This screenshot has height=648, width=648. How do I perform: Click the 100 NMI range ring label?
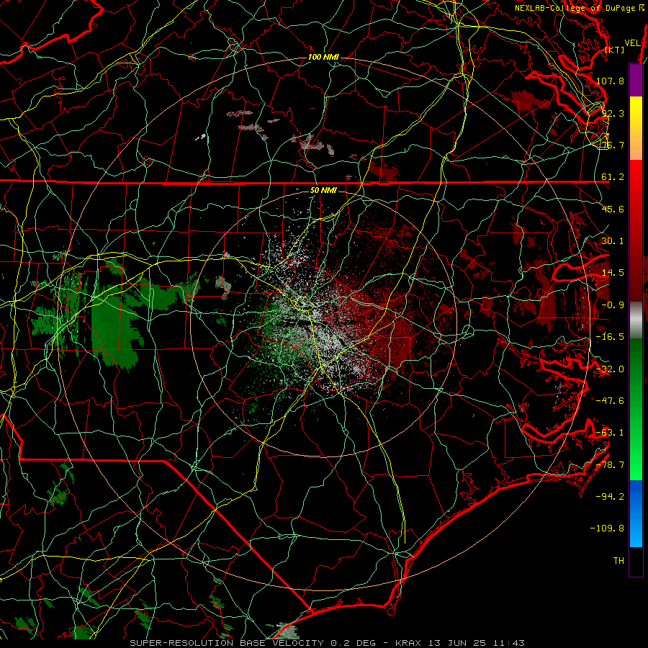coord(323,57)
